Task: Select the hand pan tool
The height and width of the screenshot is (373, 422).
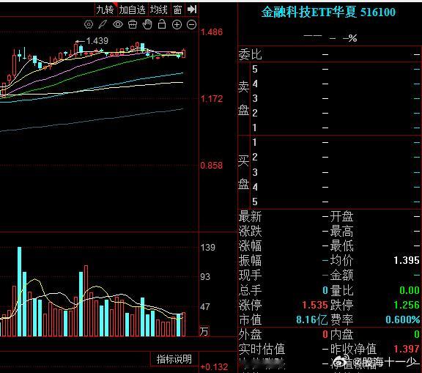Action: point(147,24)
